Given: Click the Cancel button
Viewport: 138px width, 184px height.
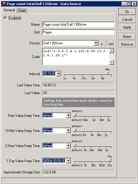Looking at the screenshot, I should (x=127, y=19).
